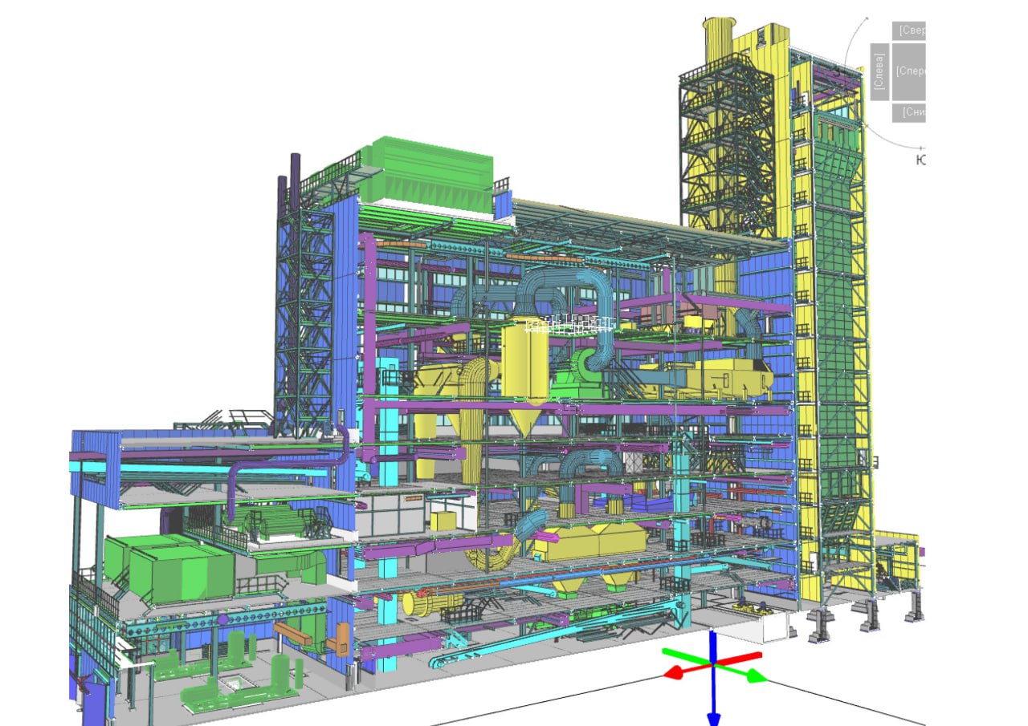
Task: Pick the yellow vertical cylindrical vessel in center
Action: pos(525,361)
